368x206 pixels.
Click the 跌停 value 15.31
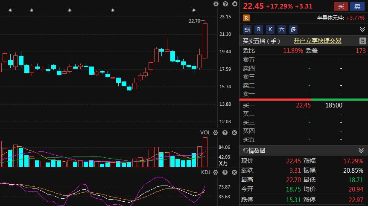(x=293, y=200)
